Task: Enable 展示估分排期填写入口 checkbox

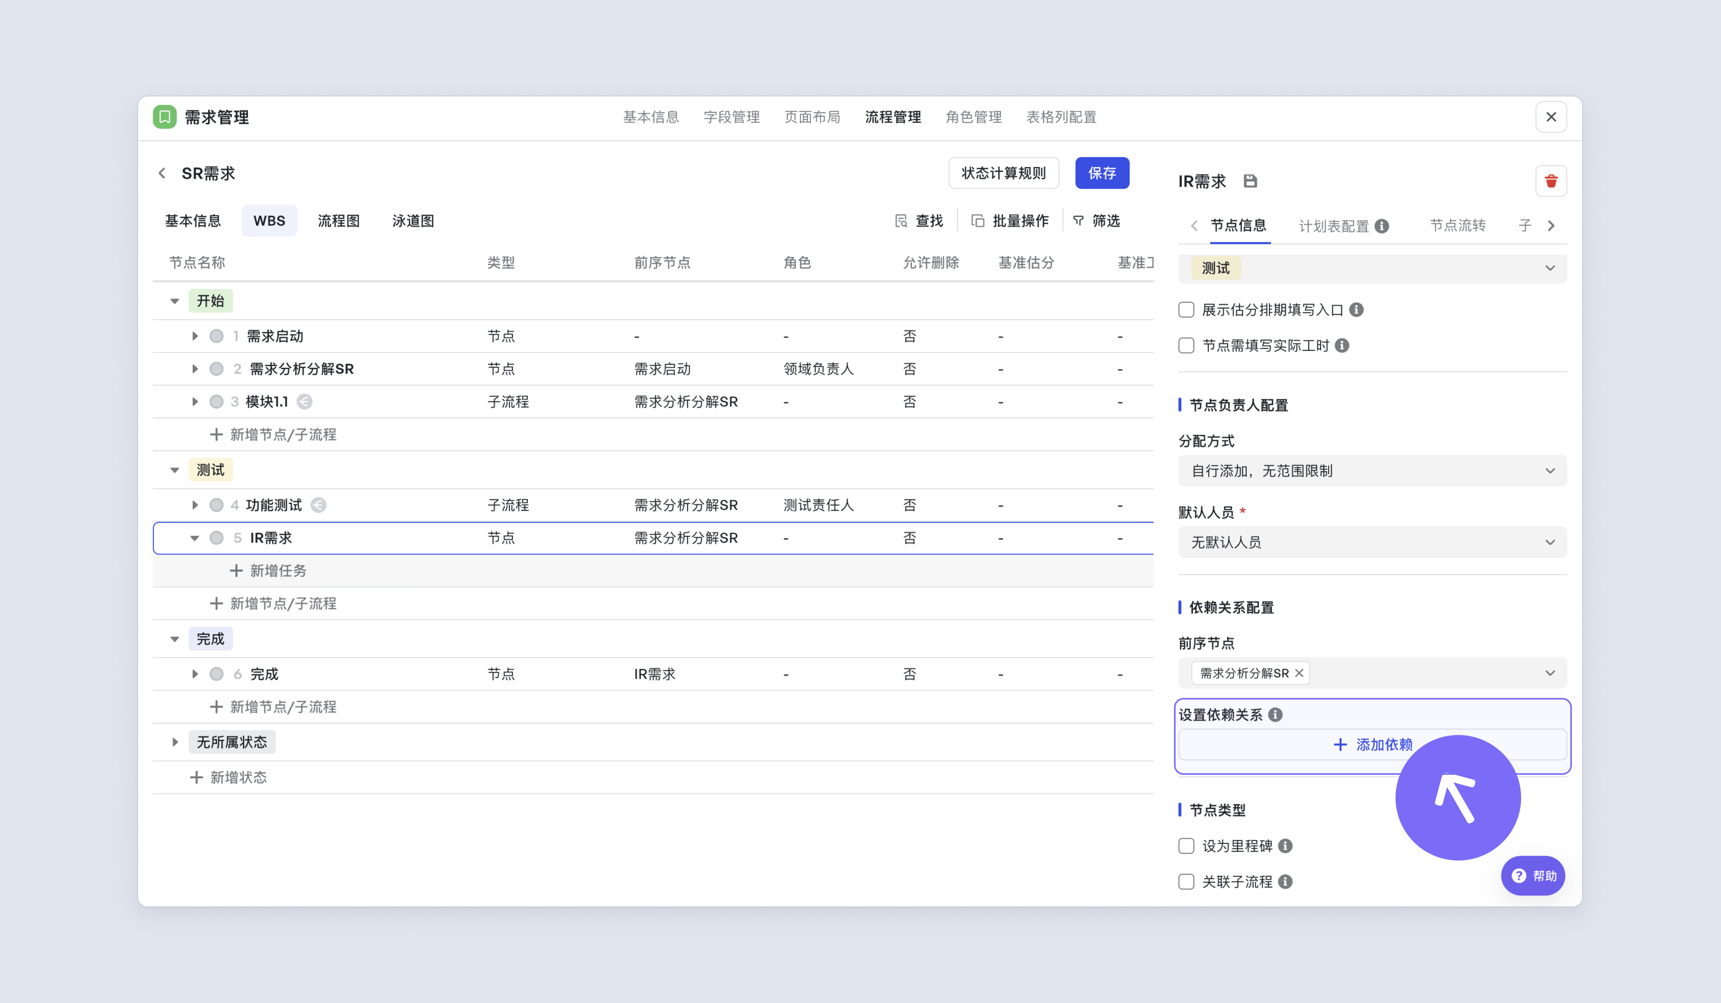Action: point(1186,310)
